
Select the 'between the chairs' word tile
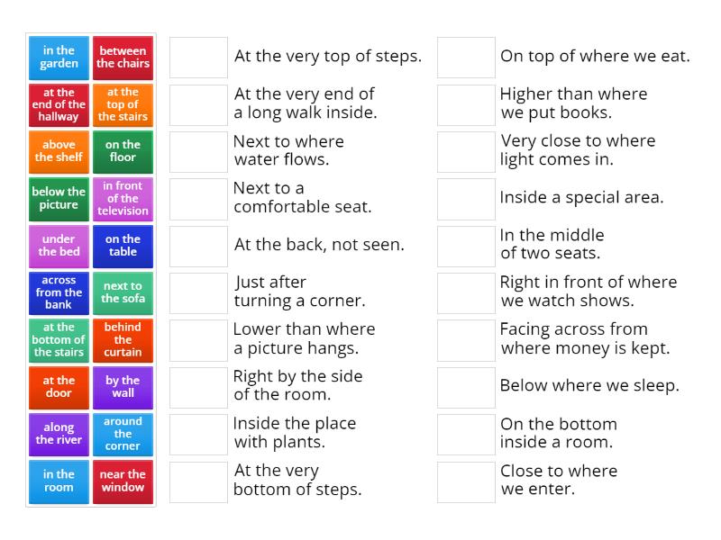123,57
